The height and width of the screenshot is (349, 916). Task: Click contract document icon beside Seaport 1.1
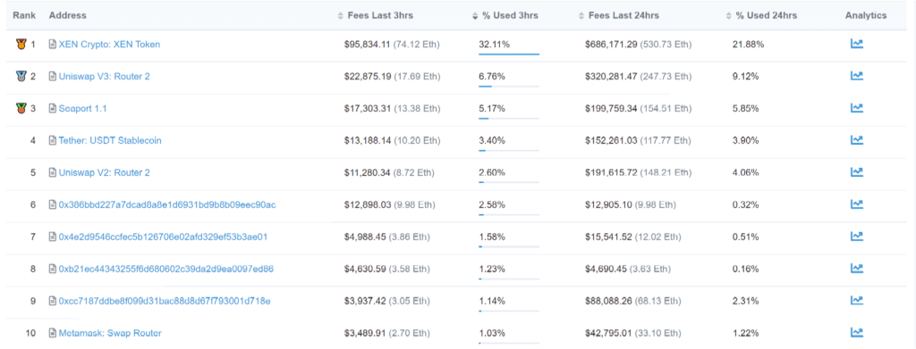pos(53,108)
